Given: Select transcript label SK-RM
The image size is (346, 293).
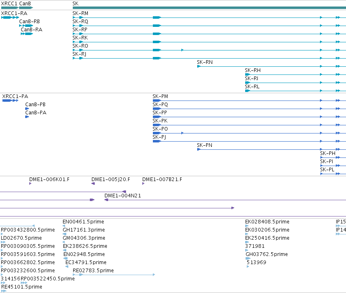Looking at the screenshot, I should coord(81,13).
